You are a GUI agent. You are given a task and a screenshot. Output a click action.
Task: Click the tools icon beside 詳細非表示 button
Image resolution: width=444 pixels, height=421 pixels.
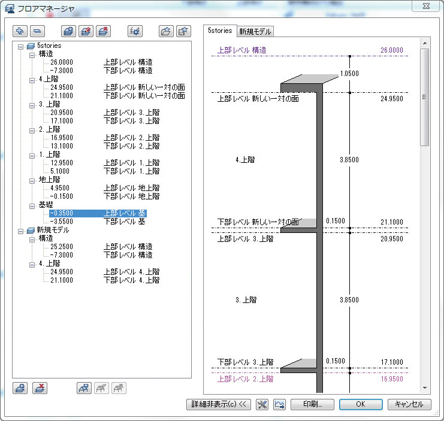[x=261, y=404]
